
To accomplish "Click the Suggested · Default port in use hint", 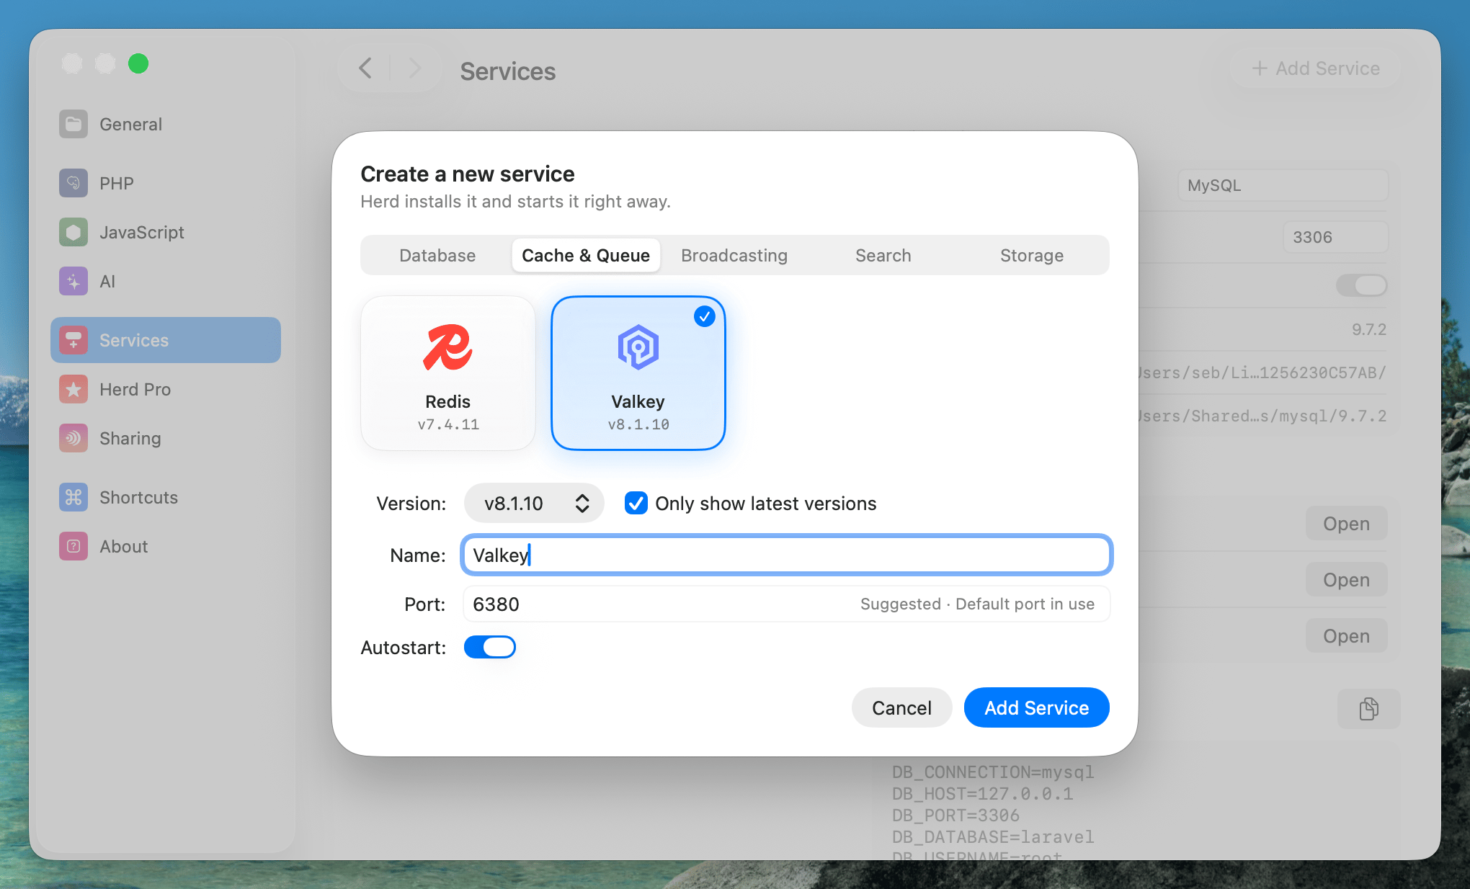I will tap(977, 604).
